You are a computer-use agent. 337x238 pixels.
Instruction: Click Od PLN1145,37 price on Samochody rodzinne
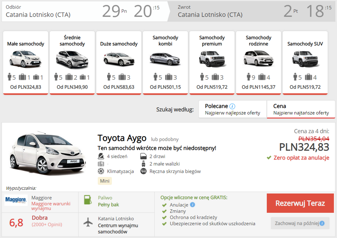[x=258, y=87]
